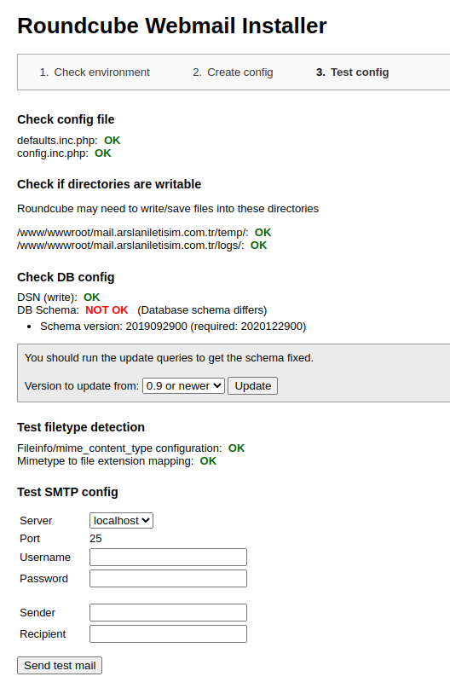Viewport: 450px width, 688px height.
Task: Click the Check DB config heading
Action: click(66, 277)
